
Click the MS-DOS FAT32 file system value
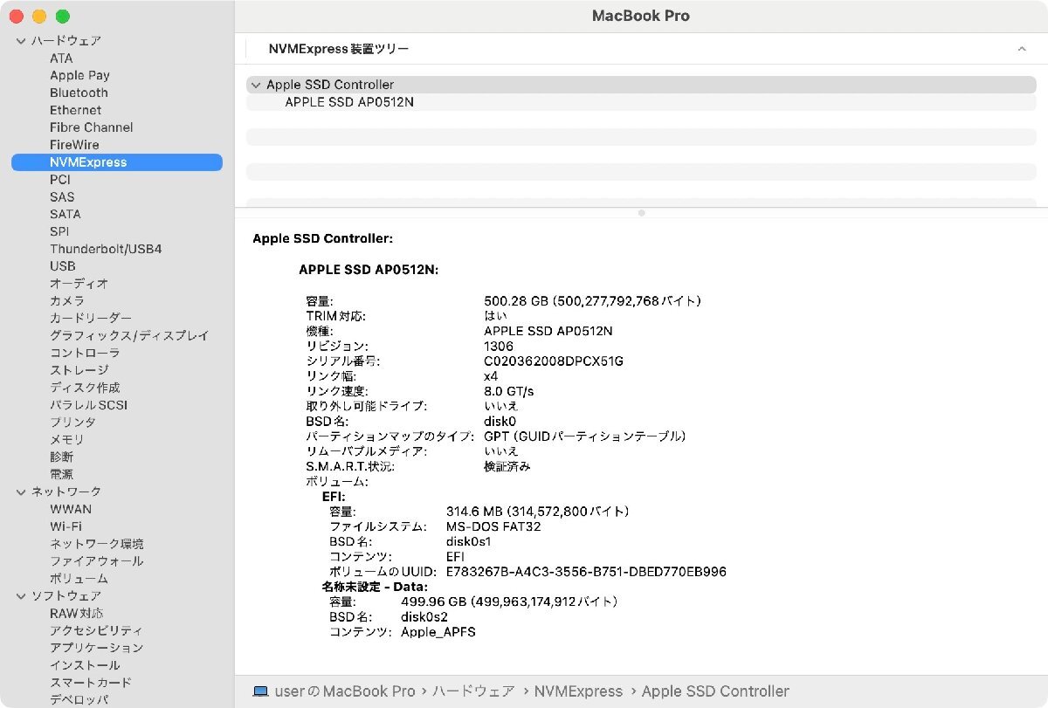(493, 526)
